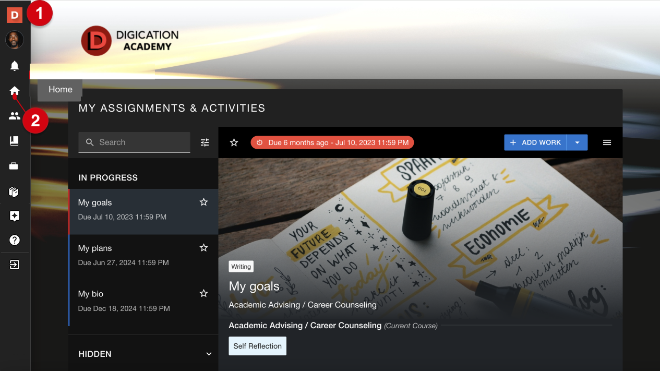The height and width of the screenshot is (371, 660).
Task: Open the book icon in sidebar
Action: [x=15, y=141]
